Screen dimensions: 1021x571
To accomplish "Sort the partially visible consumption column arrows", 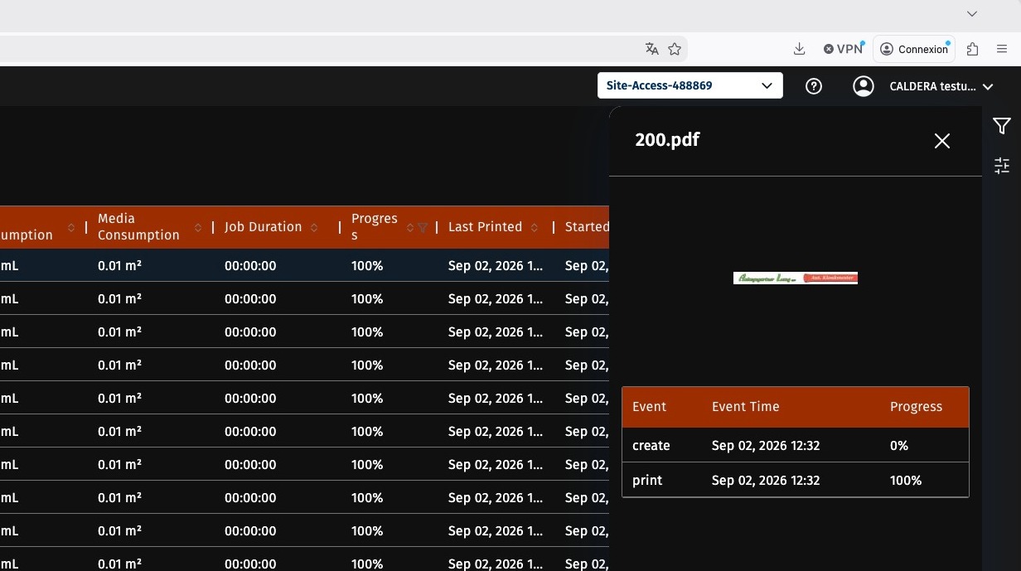I will tap(70, 227).
